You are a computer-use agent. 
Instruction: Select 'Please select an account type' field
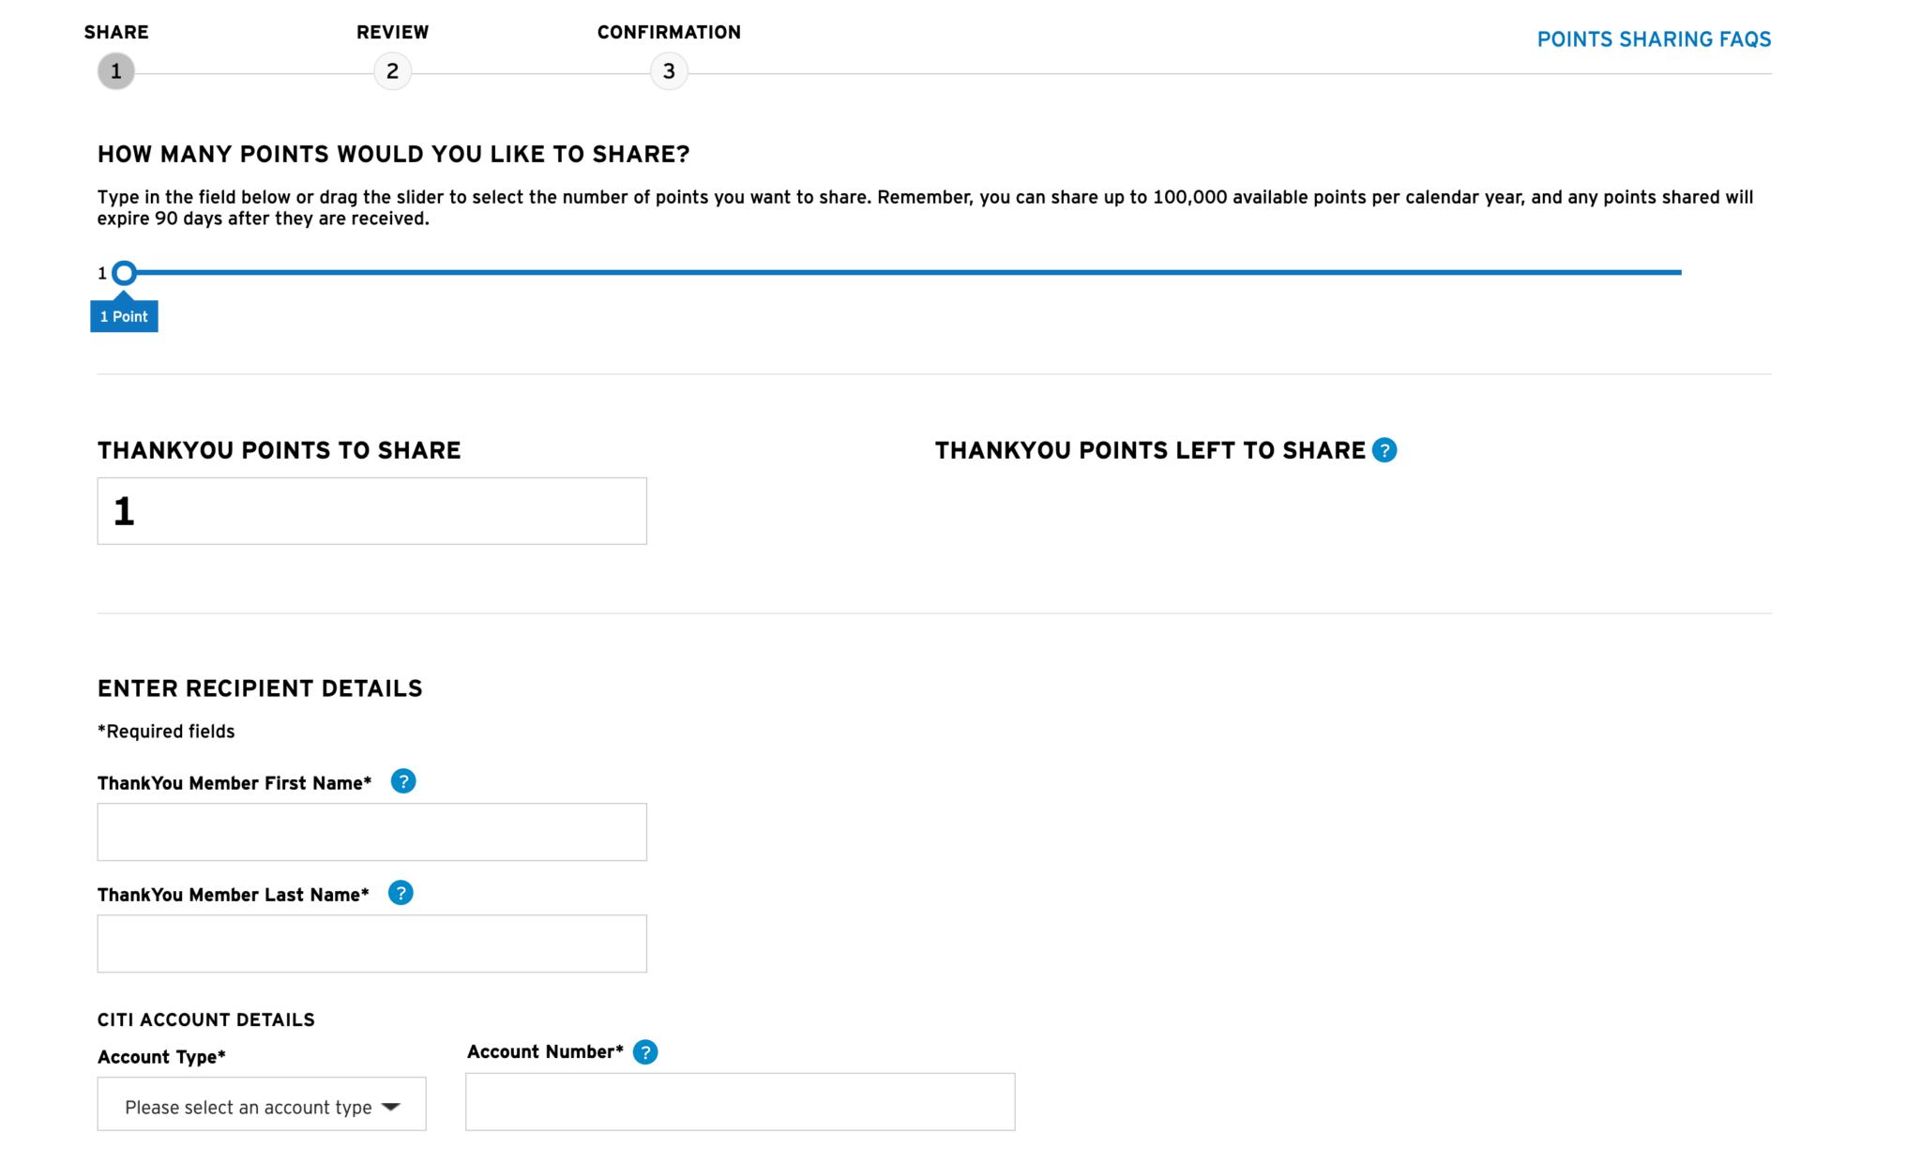pyautogui.click(x=248, y=1107)
